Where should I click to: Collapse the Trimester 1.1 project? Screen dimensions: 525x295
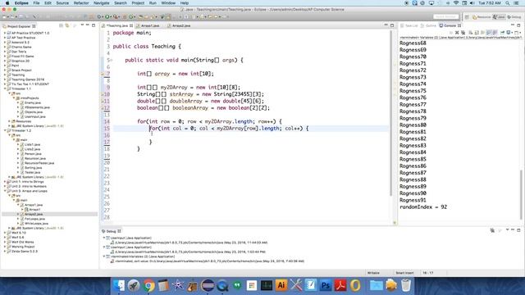(x=5, y=89)
